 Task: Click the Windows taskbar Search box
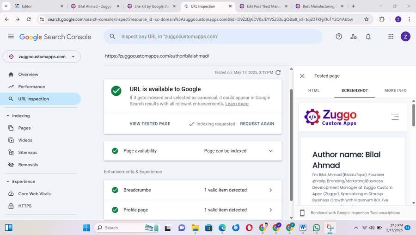[x=127, y=228]
